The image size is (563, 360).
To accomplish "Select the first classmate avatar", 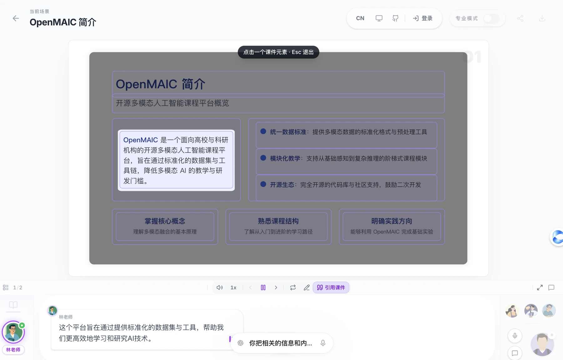I will (512, 311).
